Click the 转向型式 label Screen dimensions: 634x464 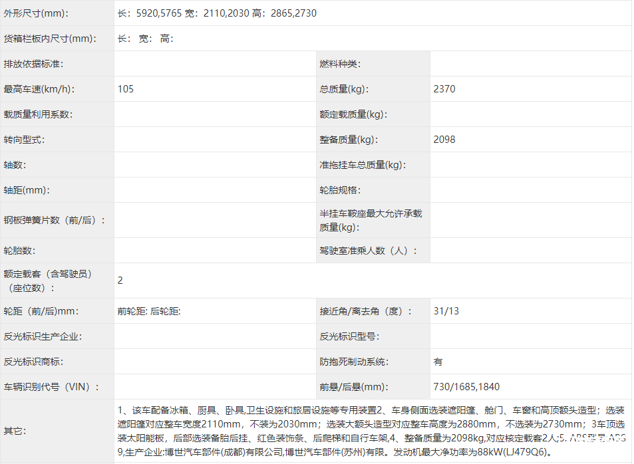[x=24, y=140]
